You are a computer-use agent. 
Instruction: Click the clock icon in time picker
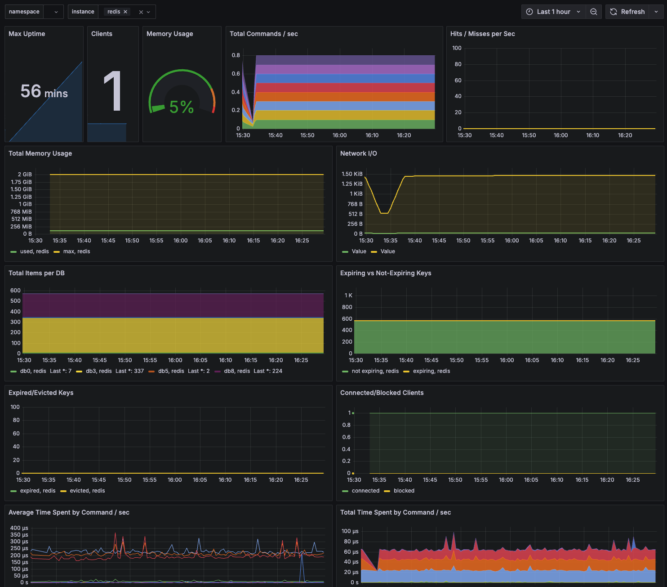[x=529, y=12]
